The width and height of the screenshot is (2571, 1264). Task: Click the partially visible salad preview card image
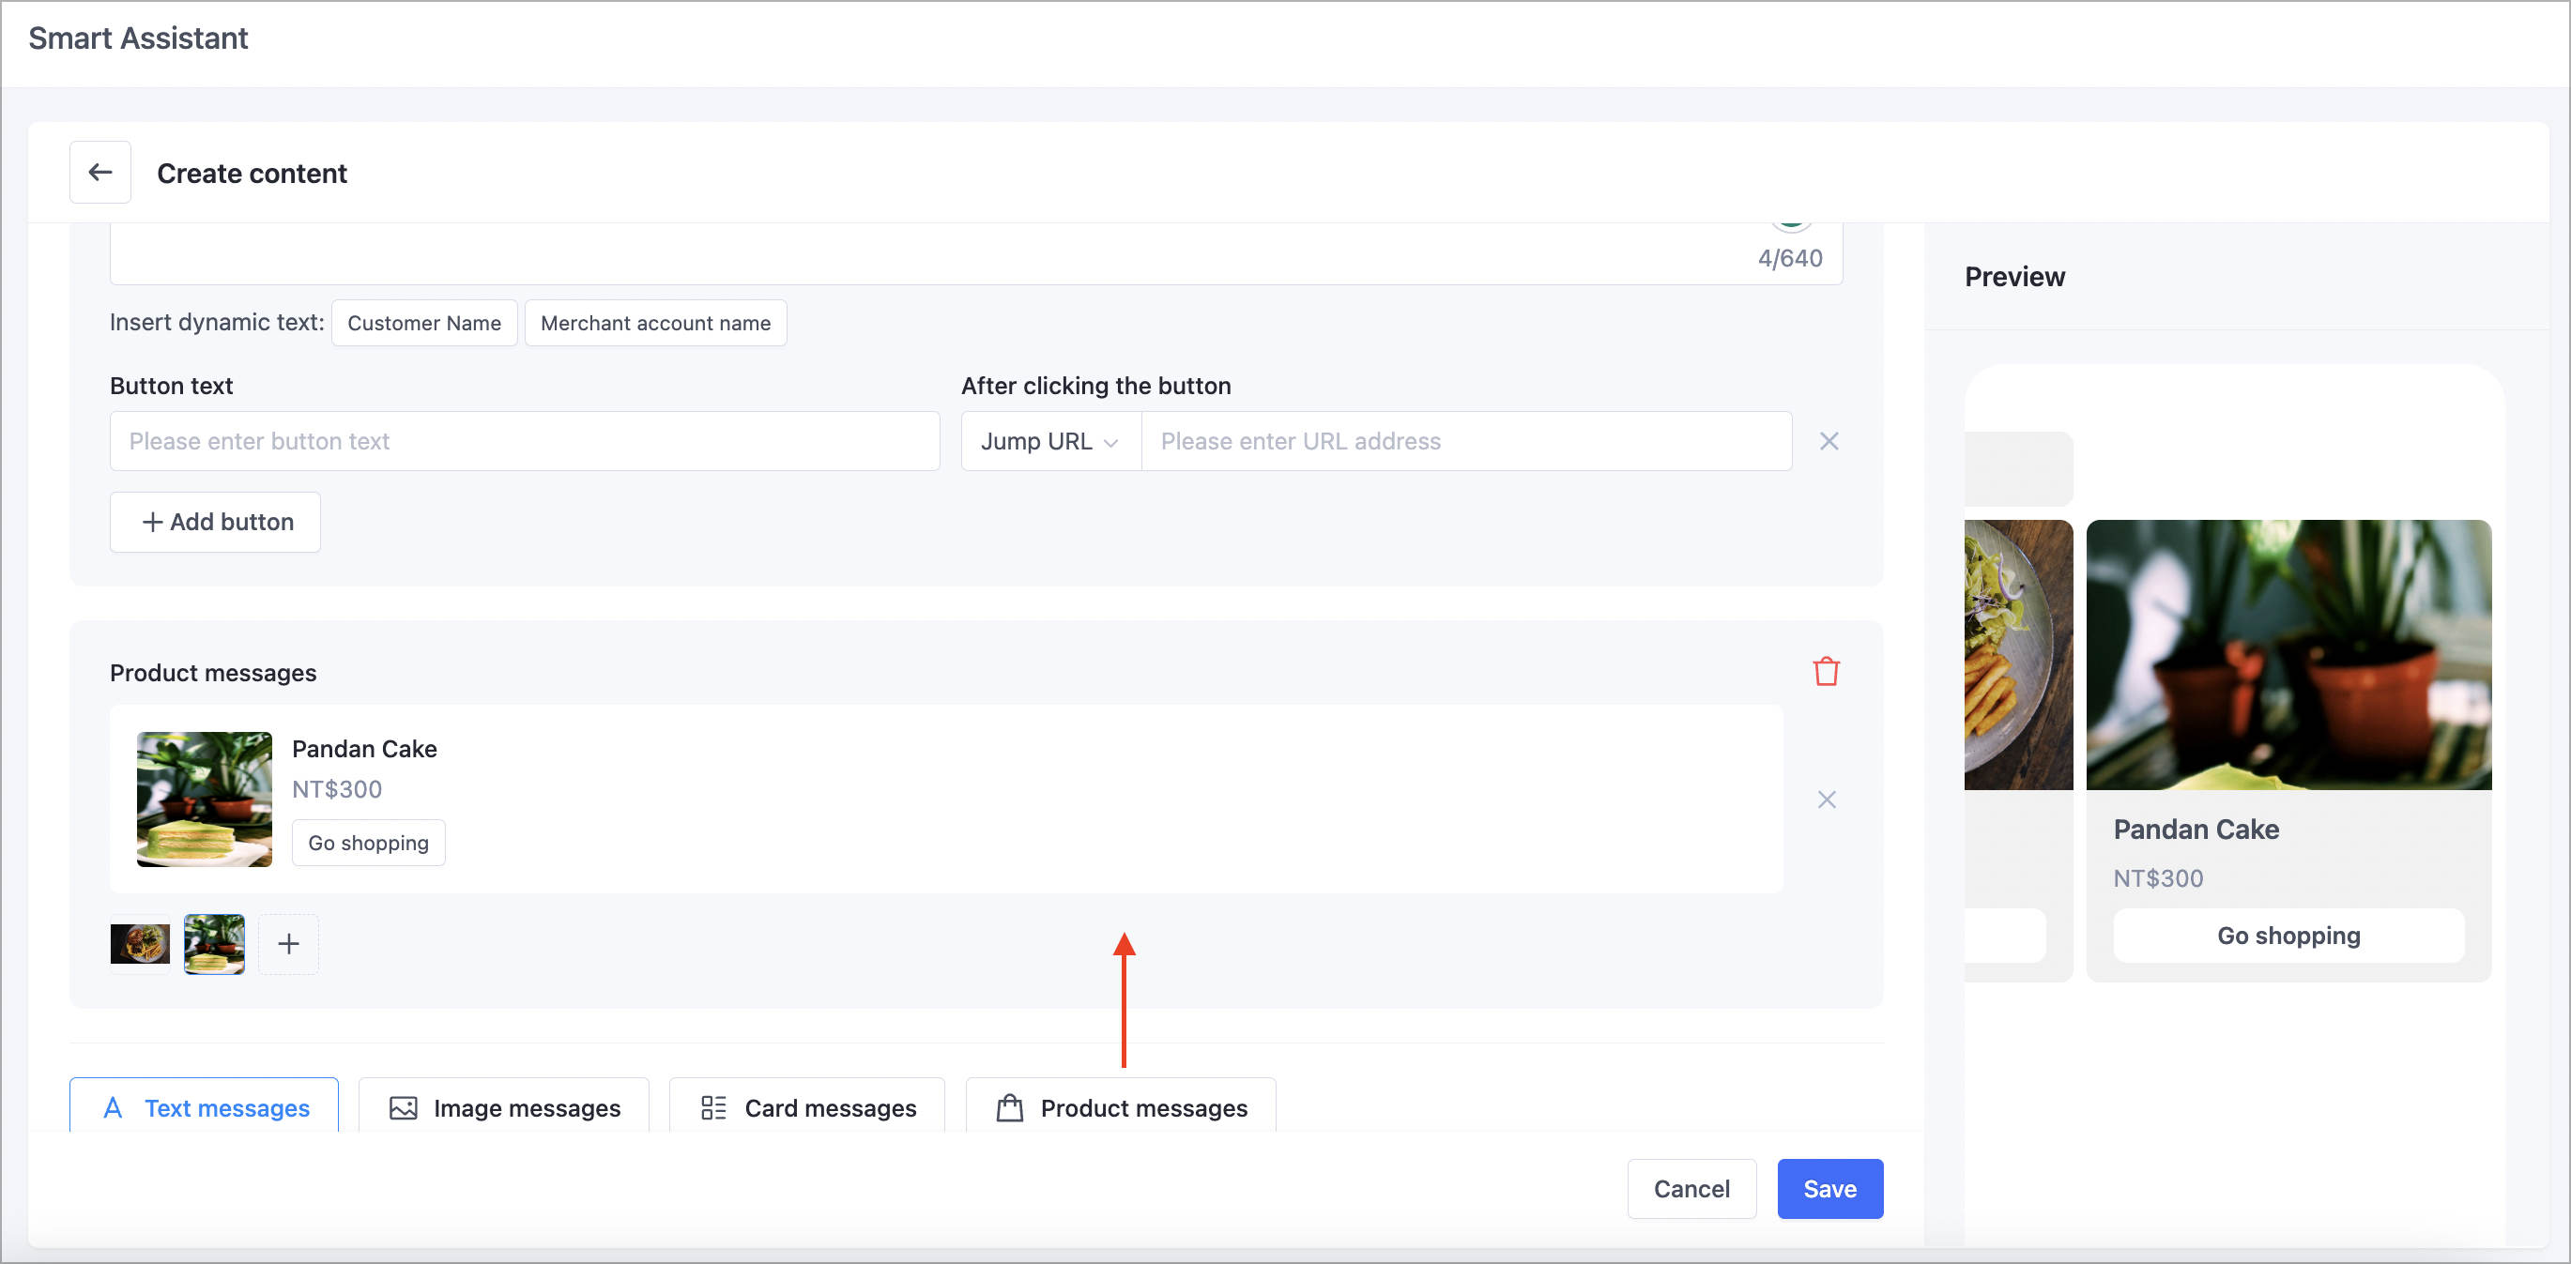tap(2018, 654)
